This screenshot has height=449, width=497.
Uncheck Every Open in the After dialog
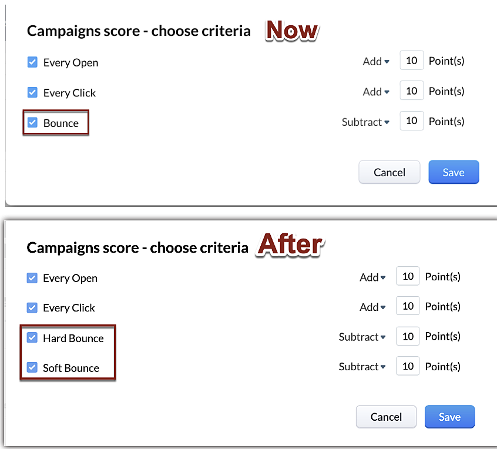tap(32, 278)
